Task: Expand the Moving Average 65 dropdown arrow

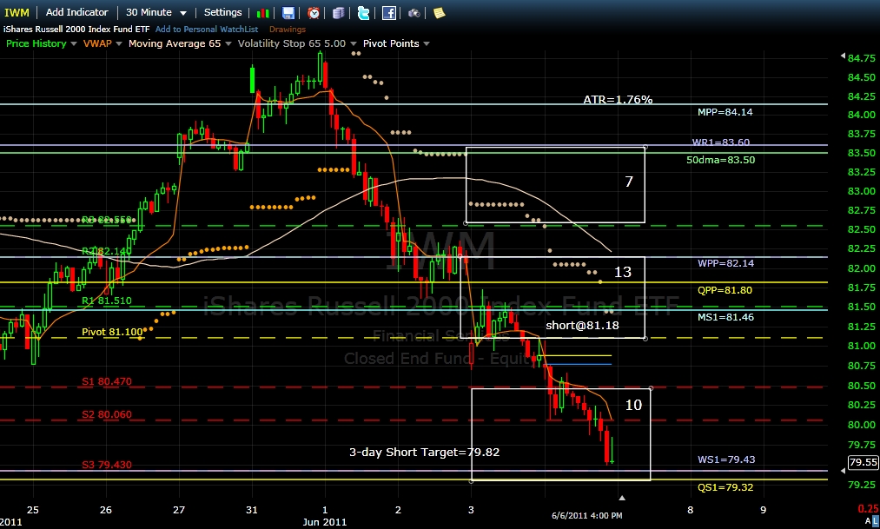Action: click(228, 43)
